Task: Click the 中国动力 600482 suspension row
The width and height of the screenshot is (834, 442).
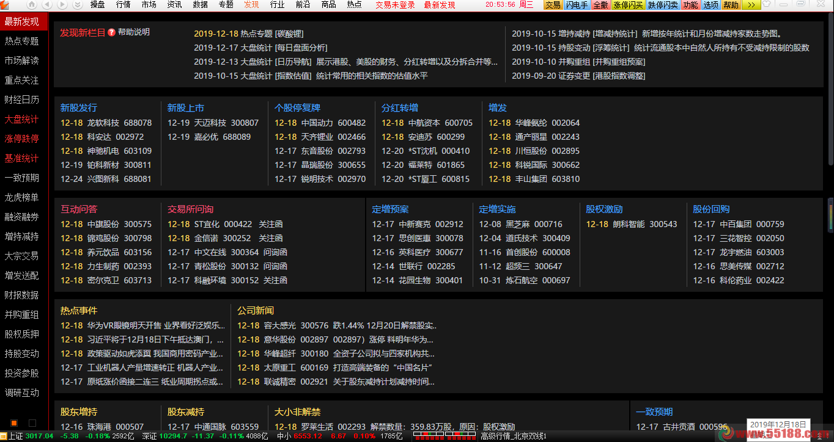Action: coord(320,123)
